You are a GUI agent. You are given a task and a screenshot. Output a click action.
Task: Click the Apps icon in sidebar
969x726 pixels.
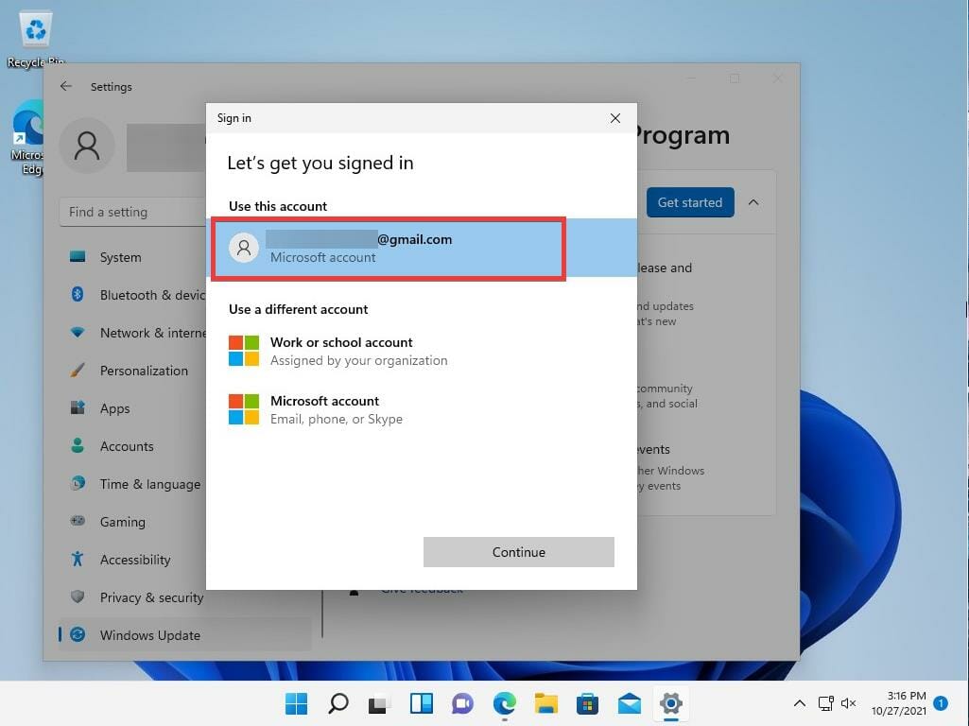point(78,407)
